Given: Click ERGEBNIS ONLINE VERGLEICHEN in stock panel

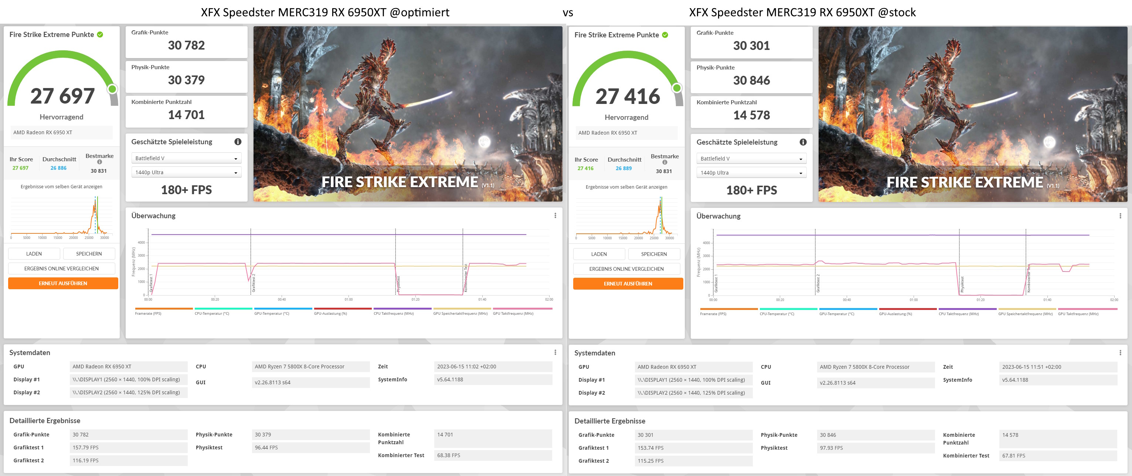Looking at the screenshot, I should [x=627, y=269].
